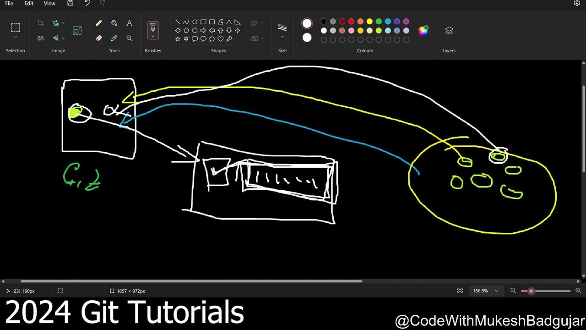Choose the Crop tool

tap(40, 23)
